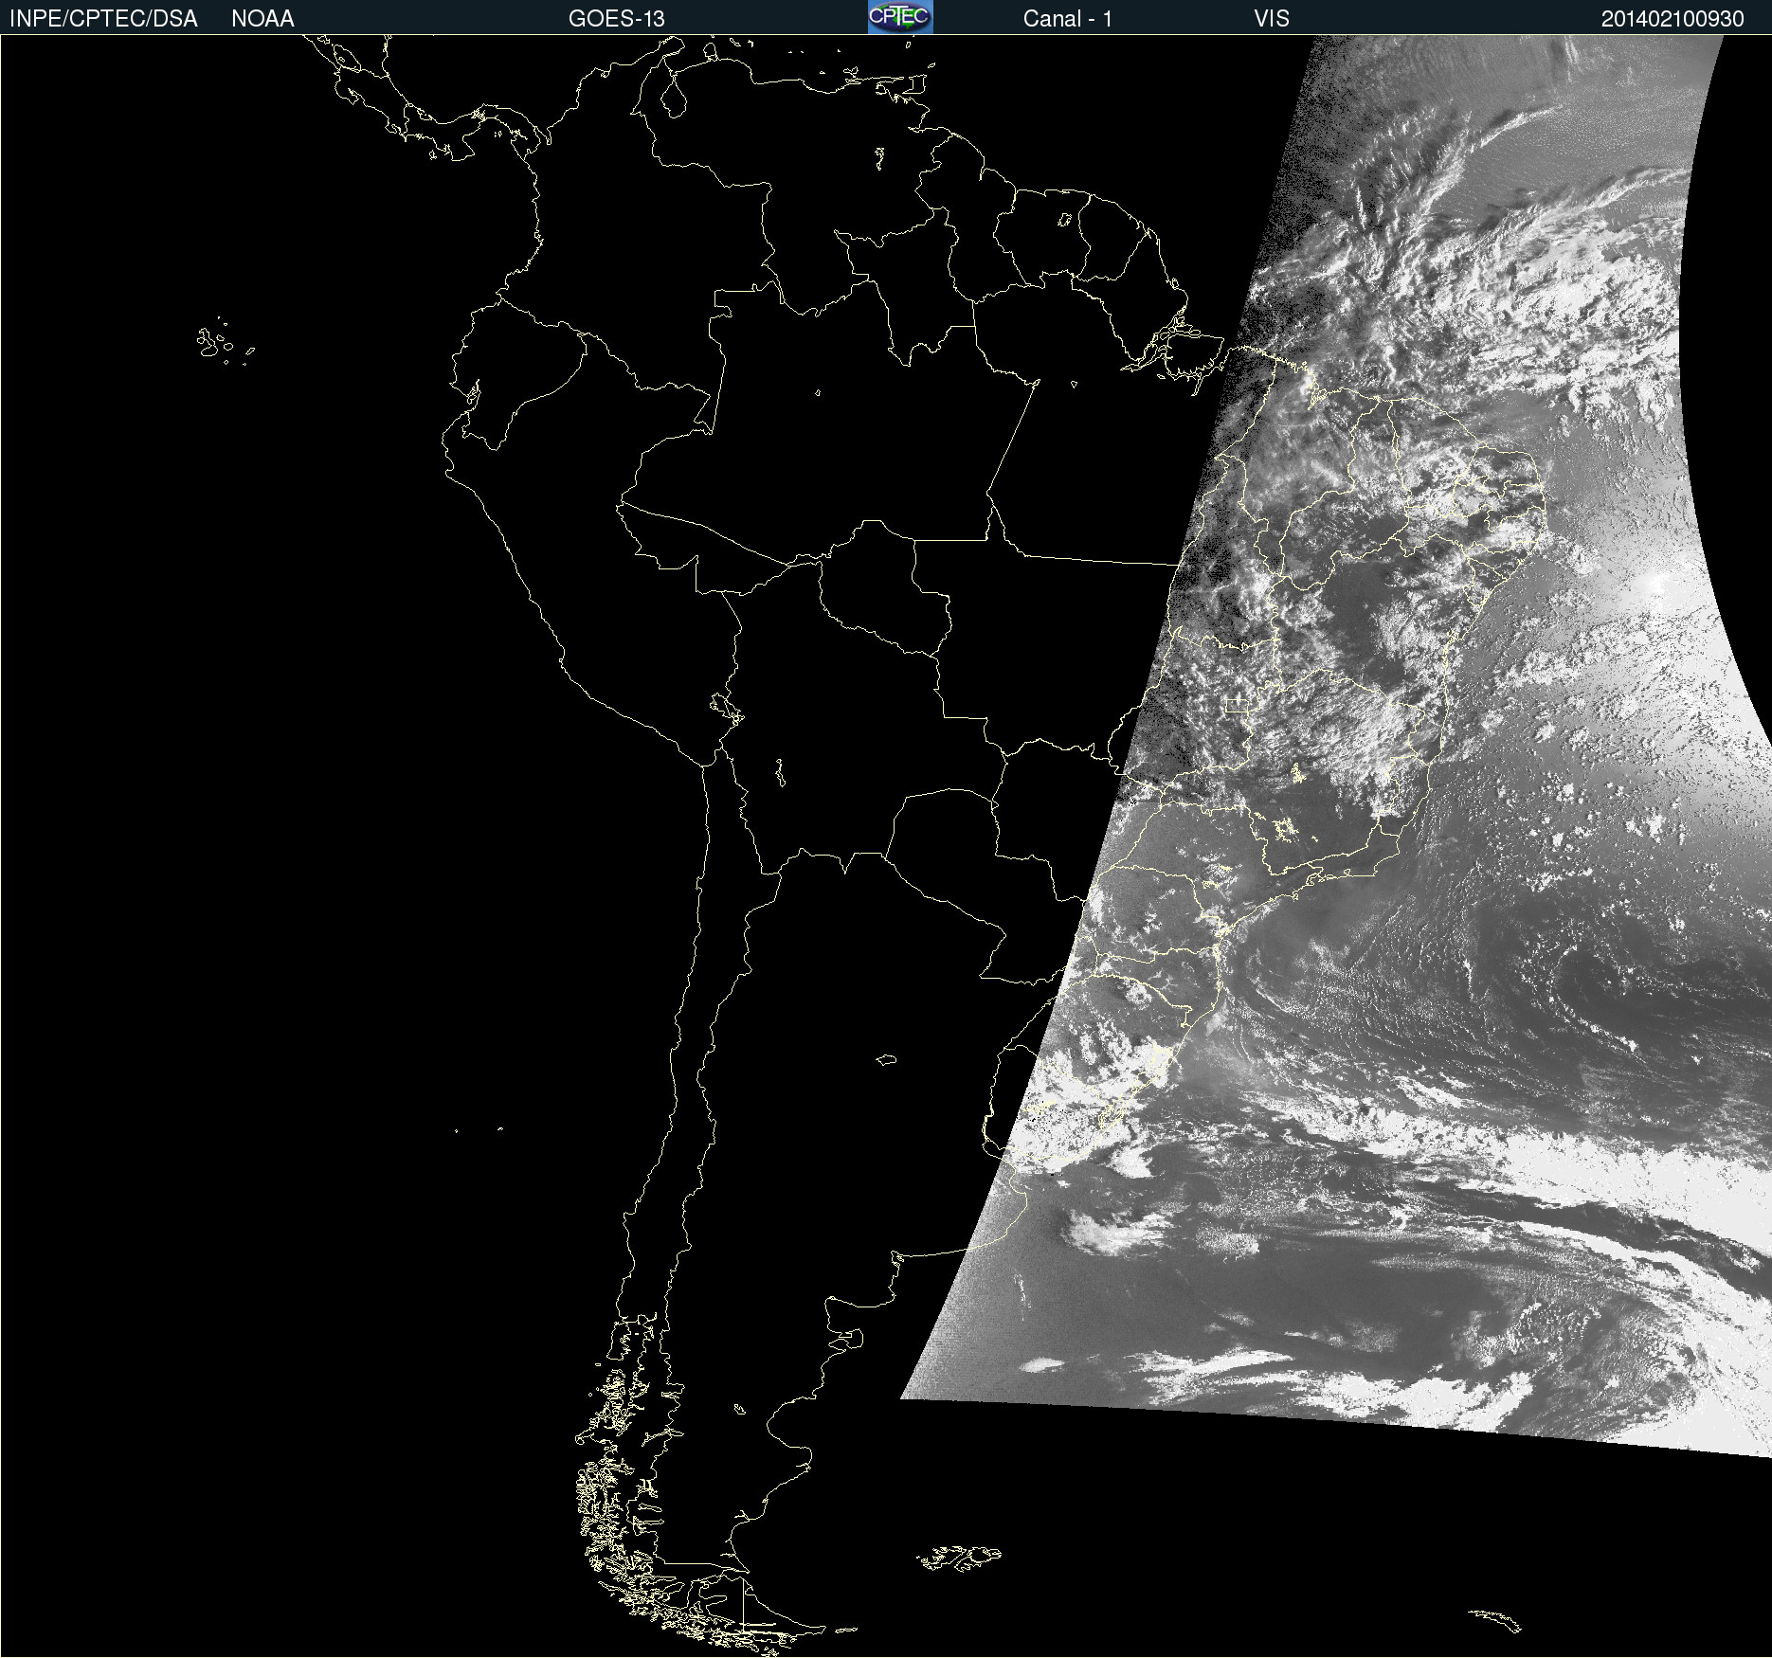Click the GOES-13 satellite label
Viewport: 1772px width, 1658px height.
click(617, 19)
